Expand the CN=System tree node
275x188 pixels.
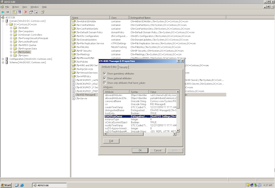(11, 52)
